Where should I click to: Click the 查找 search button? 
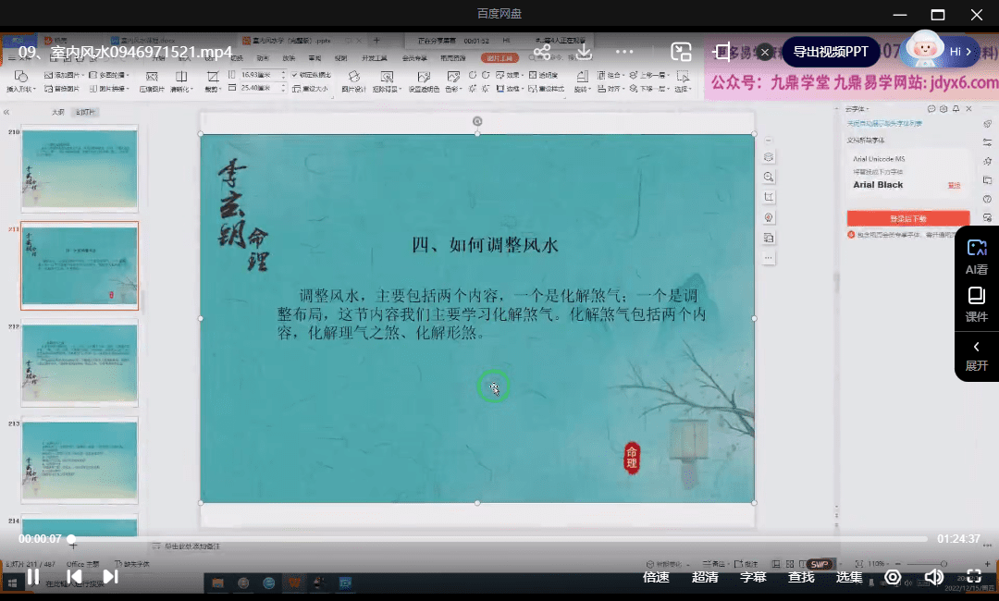coord(801,577)
